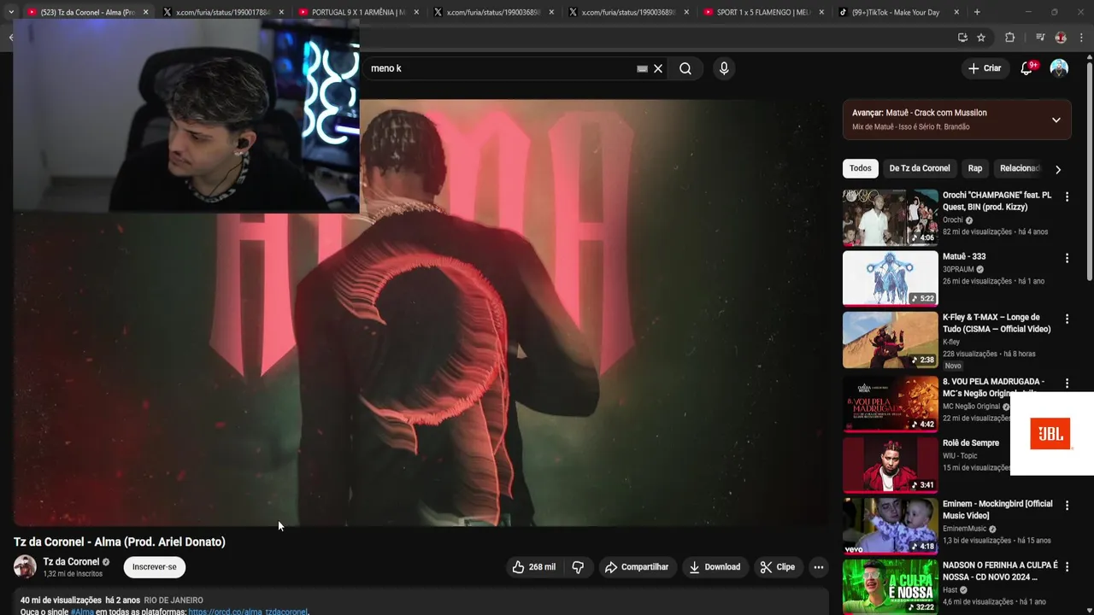Open the orcd.co/alma_tzdacoronel link
The width and height of the screenshot is (1094, 615).
[248, 612]
